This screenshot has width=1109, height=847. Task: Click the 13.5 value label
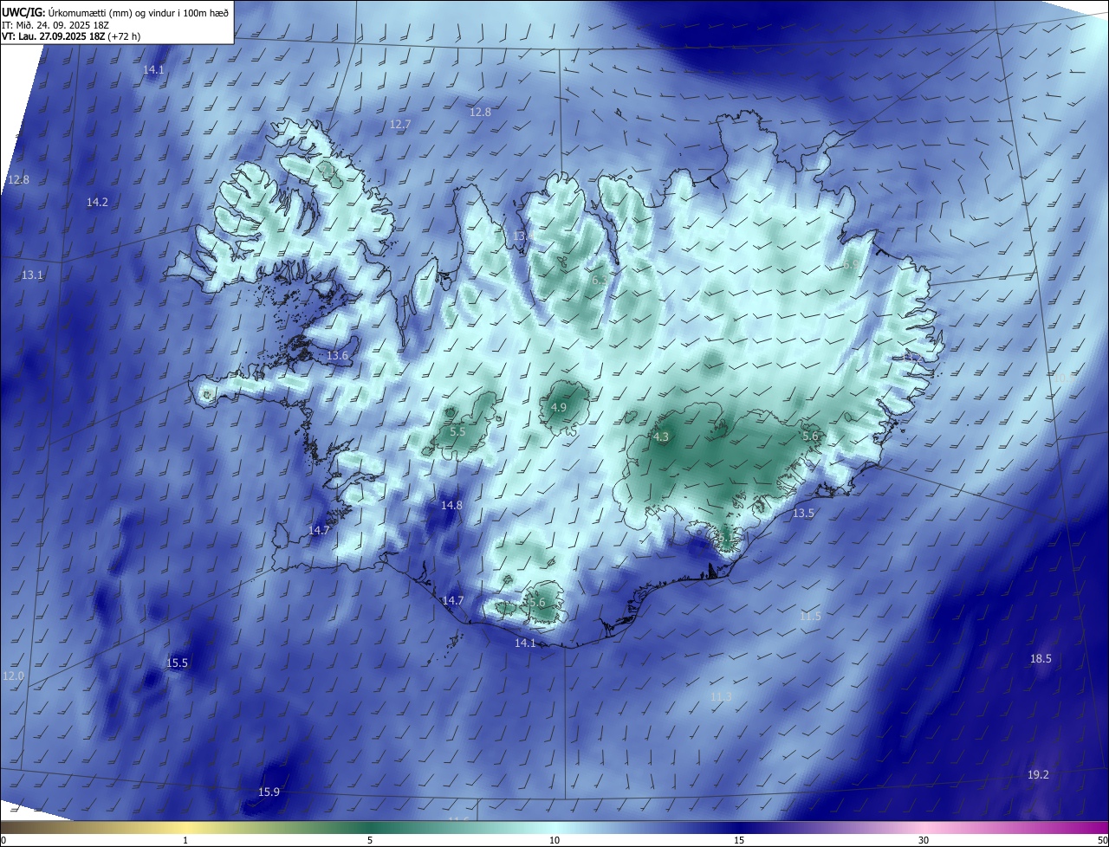tap(804, 513)
